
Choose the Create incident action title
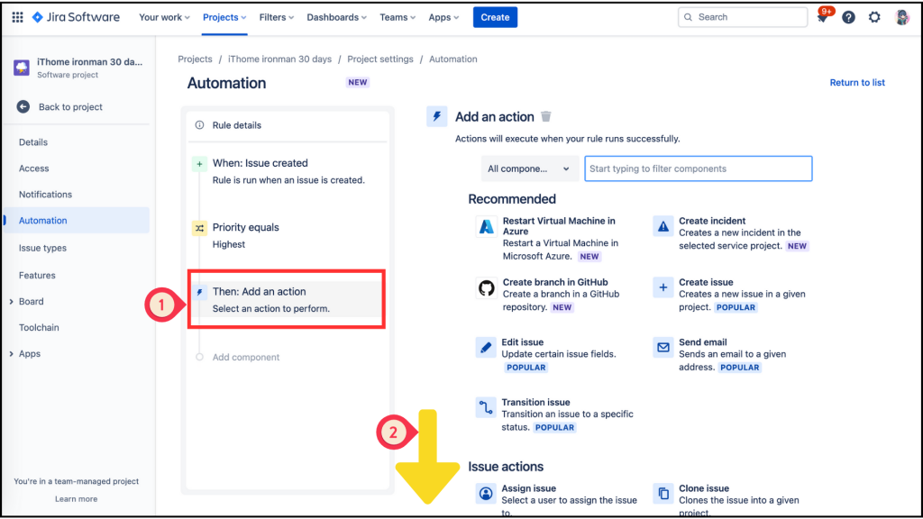pyautogui.click(x=712, y=221)
